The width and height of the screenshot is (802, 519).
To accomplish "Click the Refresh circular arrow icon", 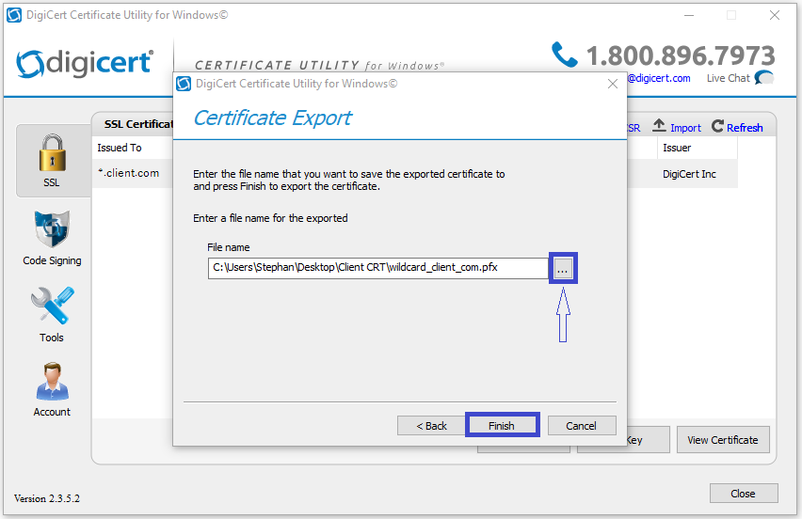I will pyautogui.click(x=717, y=126).
